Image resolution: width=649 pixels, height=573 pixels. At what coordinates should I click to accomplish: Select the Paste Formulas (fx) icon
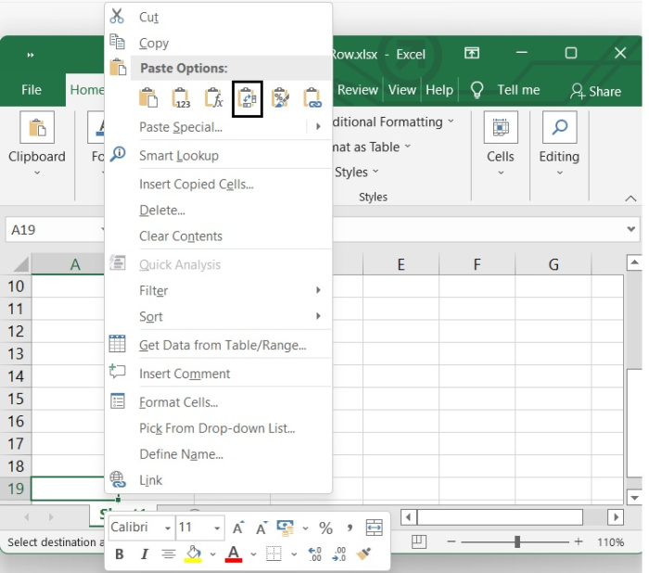[x=213, y=97]
